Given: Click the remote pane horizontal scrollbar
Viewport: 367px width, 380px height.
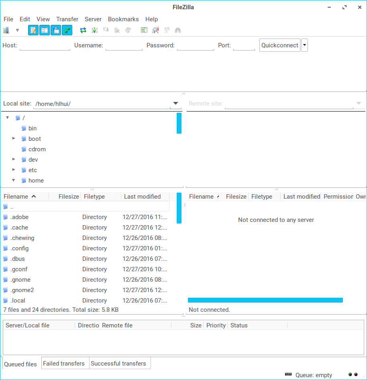Looking at the screenshot, I should [265, 300].
